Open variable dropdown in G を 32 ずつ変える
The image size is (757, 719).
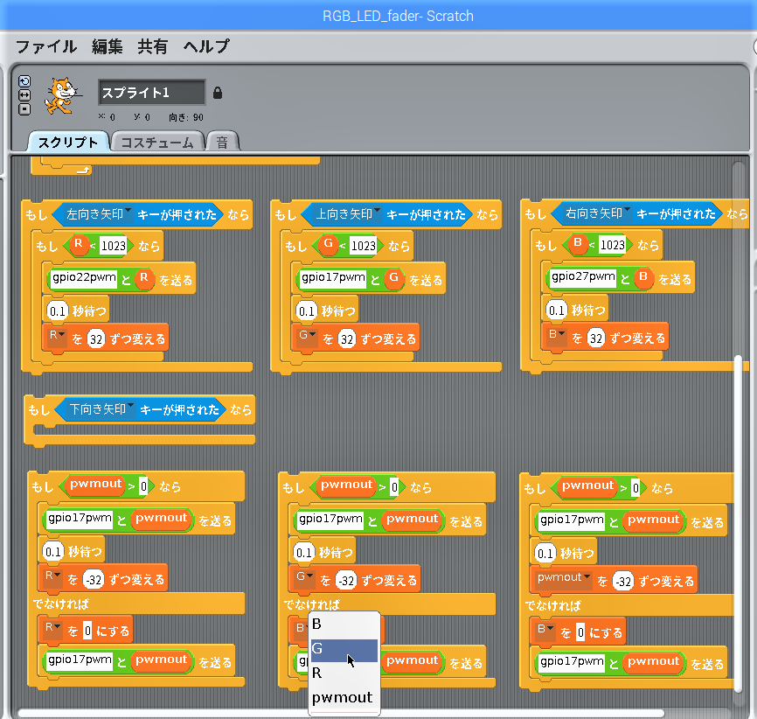pyautogui.click(x=307, y=336)
